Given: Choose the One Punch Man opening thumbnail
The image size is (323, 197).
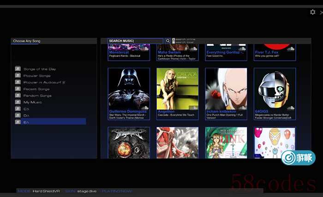Looking at the screenshot, I should tap(226, 88).
